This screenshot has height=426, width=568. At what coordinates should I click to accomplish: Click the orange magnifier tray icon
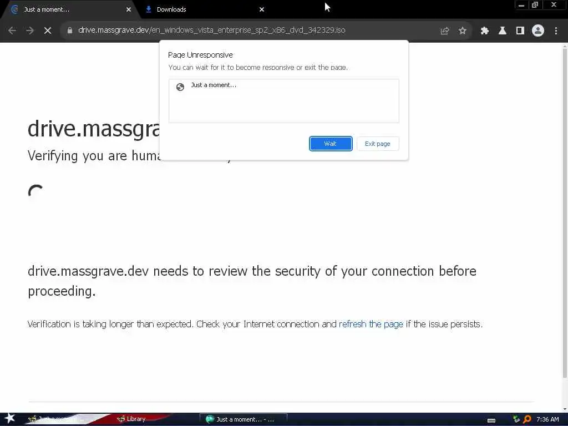click(x=527, y=419)
